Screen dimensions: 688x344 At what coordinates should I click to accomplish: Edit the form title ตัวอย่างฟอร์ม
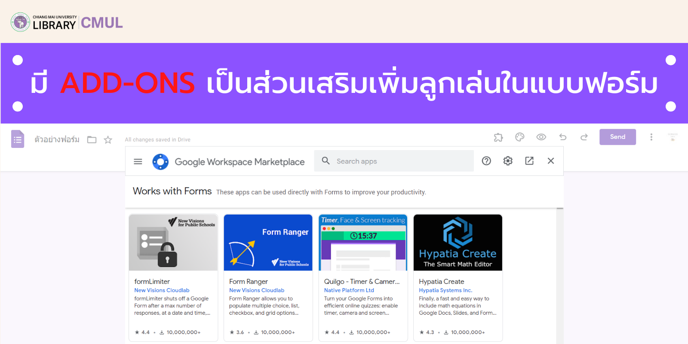pos(57,139)
